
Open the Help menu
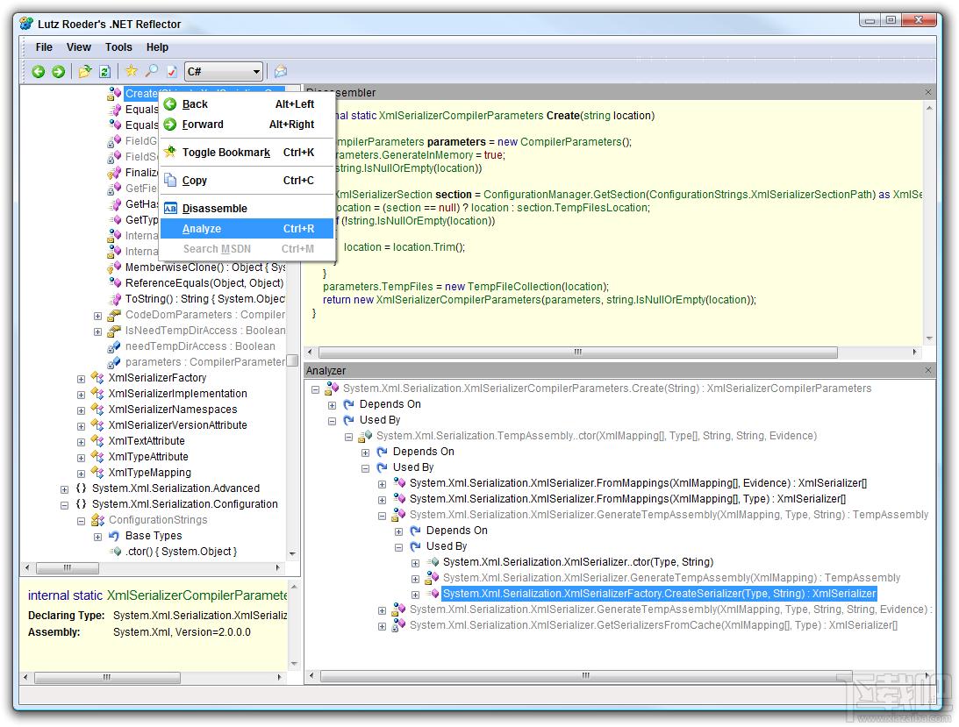coord(157,47)
